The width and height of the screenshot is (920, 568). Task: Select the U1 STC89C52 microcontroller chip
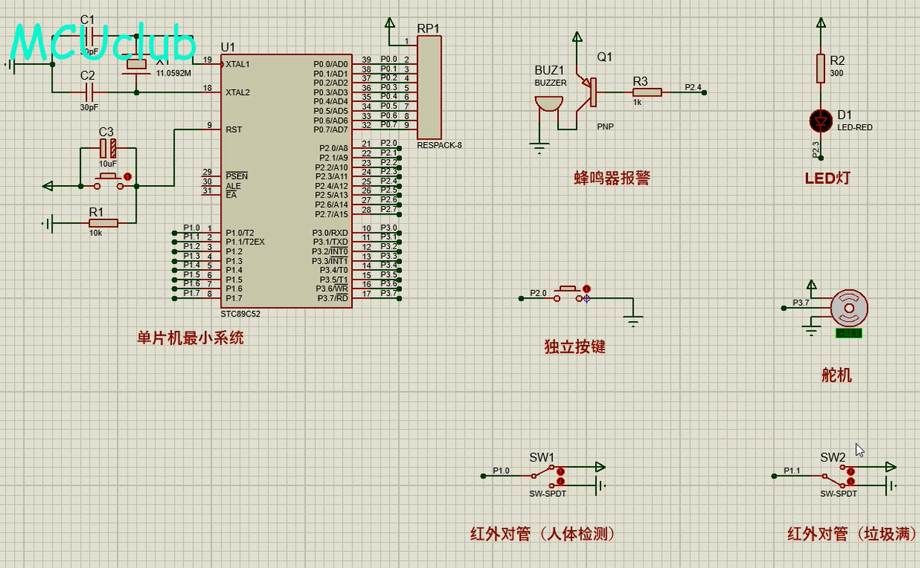click(x=286, y=181)
